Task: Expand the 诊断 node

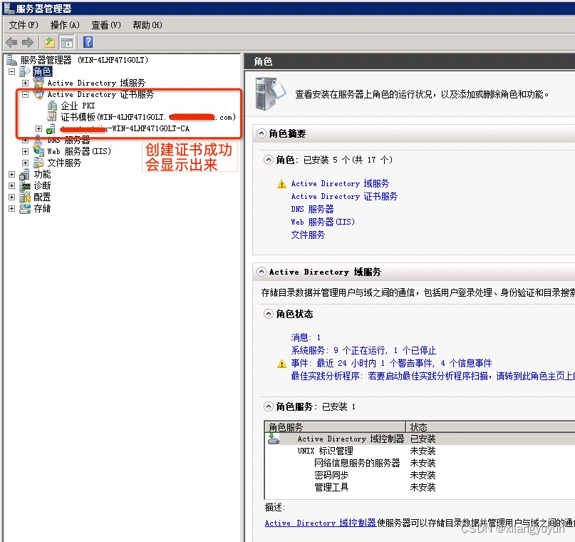Action: (x=11, y=185)
